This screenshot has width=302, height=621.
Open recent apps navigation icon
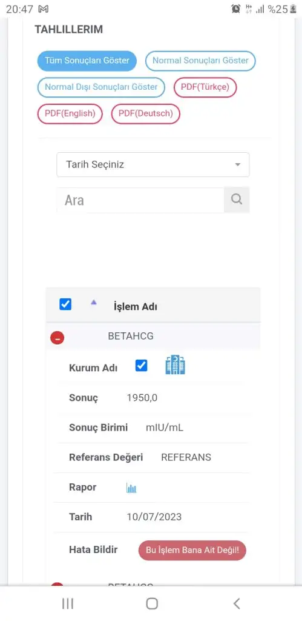(68, 603)
